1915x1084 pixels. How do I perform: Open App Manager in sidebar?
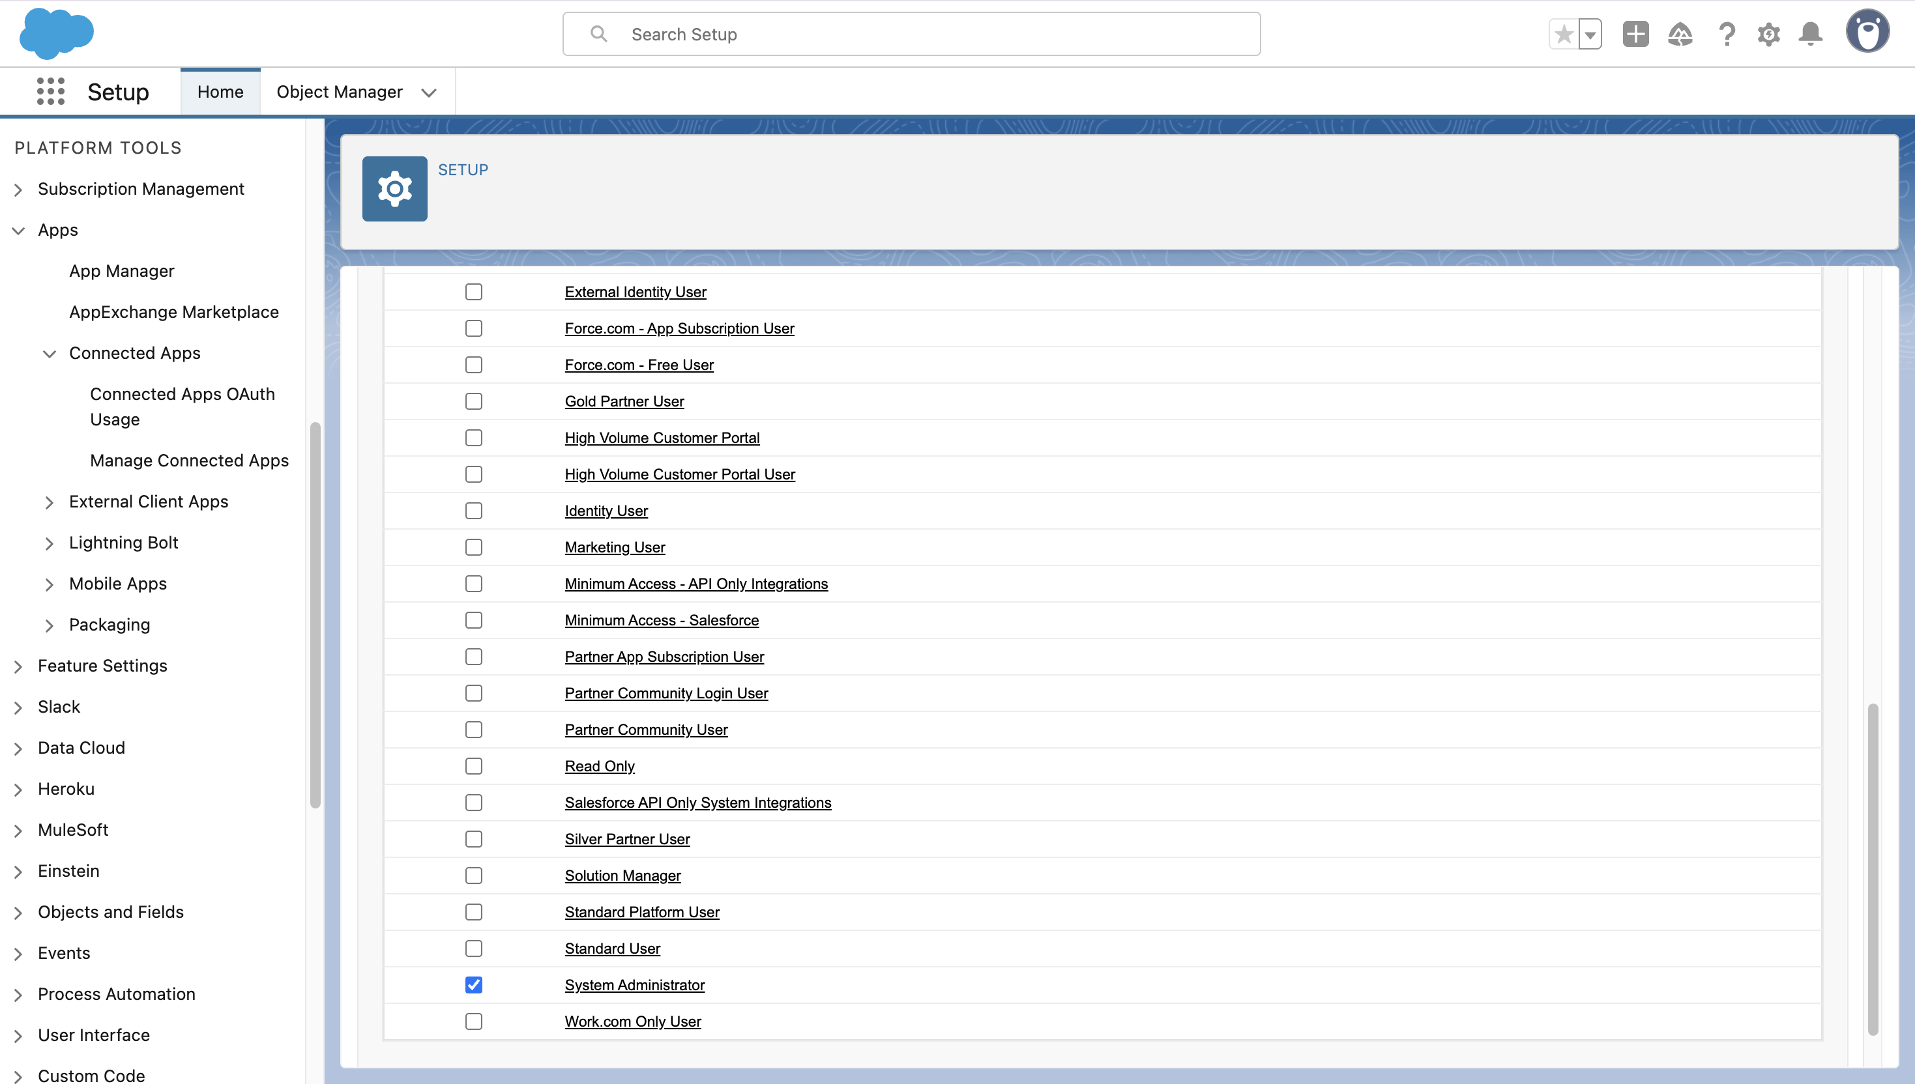(121, 271)
